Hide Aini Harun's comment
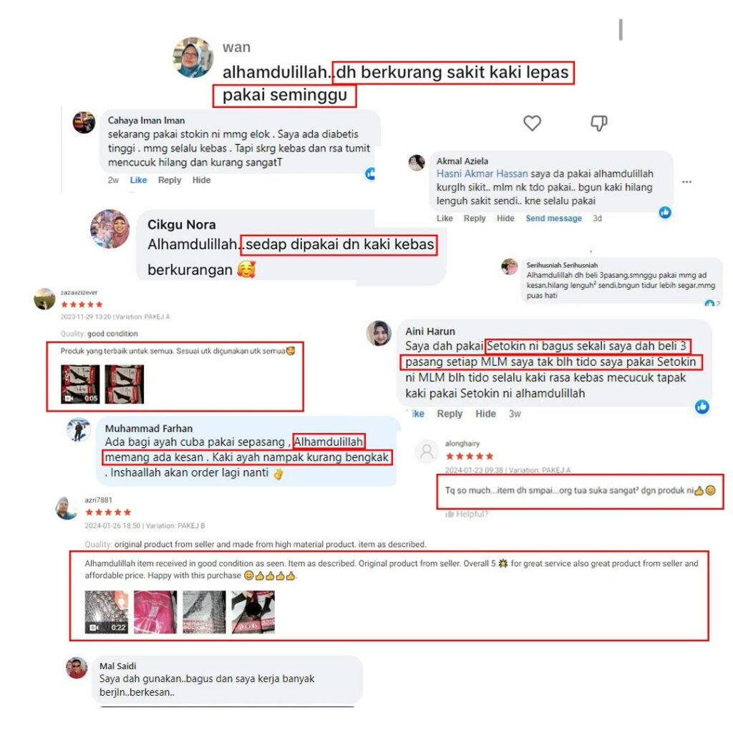Viewport: 733px width, 733px height. click(485, 414)
